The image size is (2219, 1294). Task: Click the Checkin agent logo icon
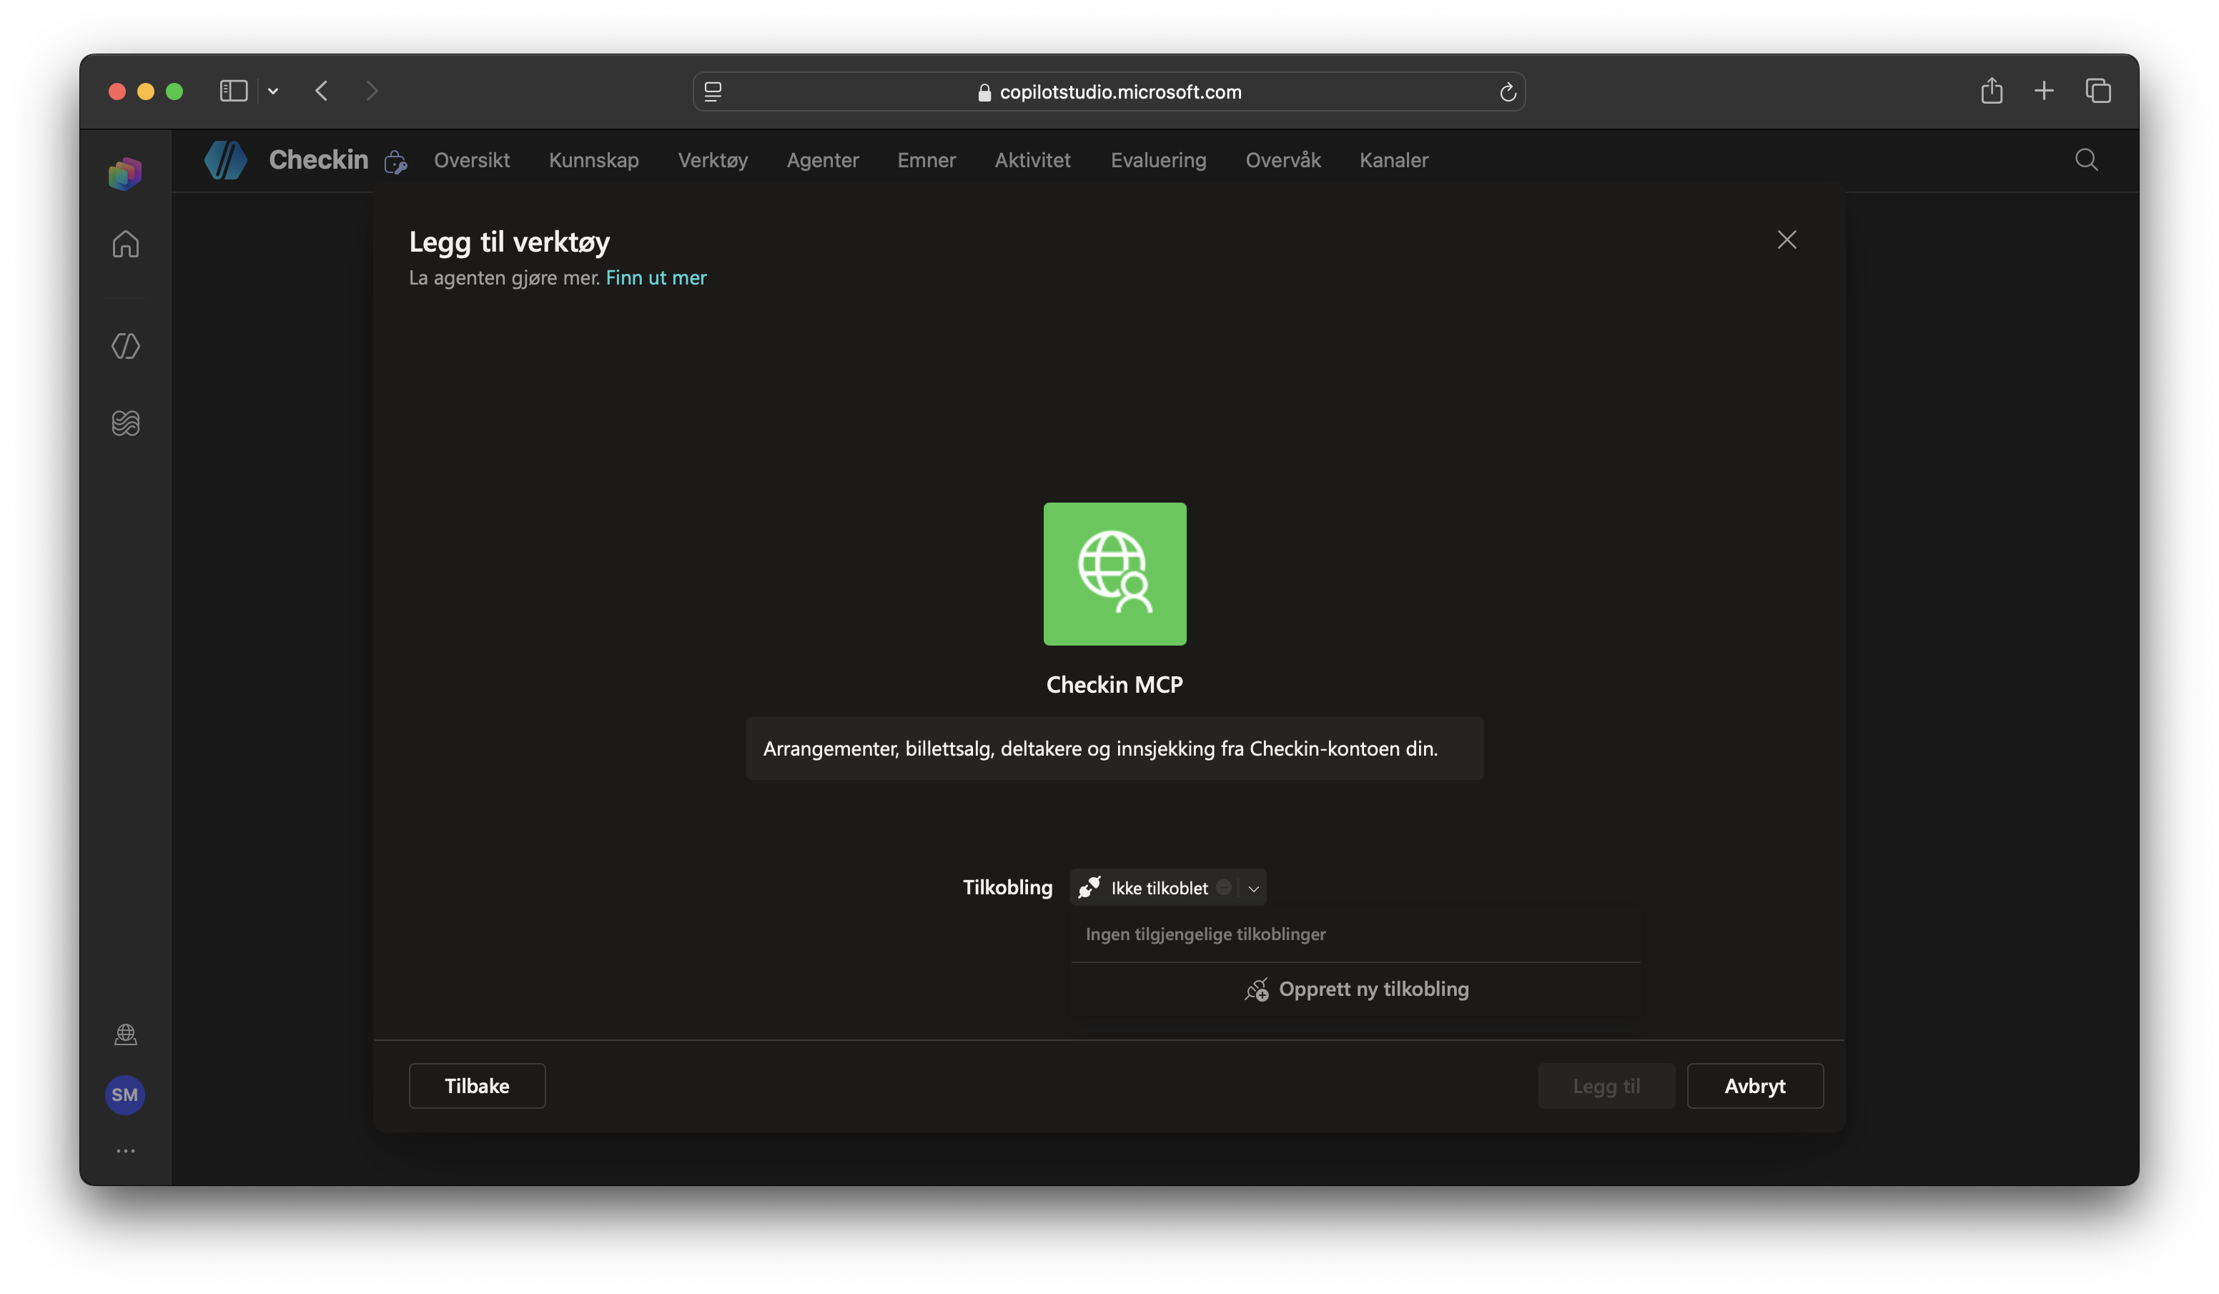tap(225, 160)
